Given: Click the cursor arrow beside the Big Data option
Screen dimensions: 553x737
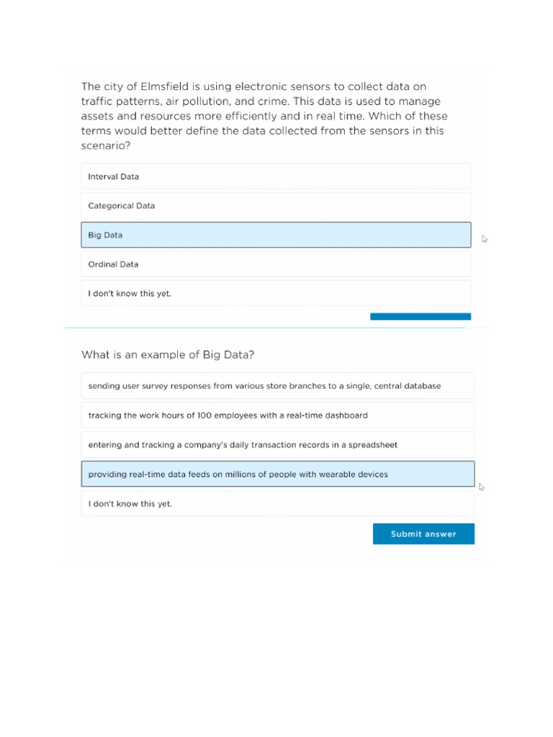Looking at the screenshot, I should 485,239.
